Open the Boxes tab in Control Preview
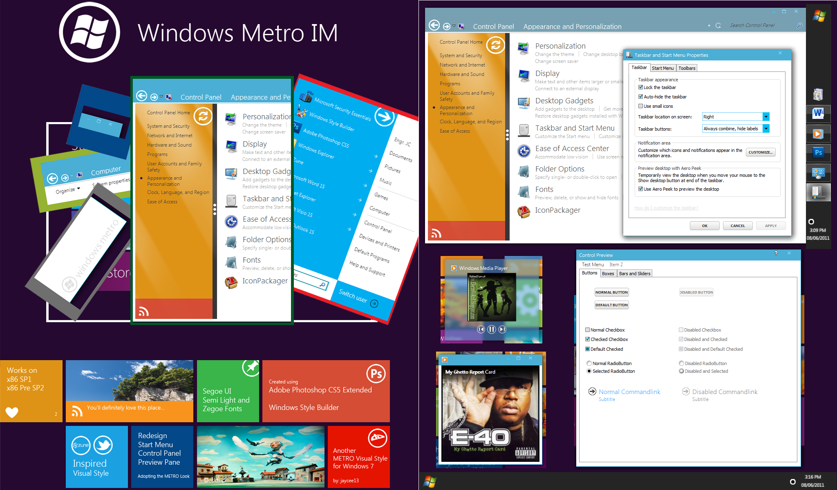Screen dimensions: 837x490 (x=608, y=274)
